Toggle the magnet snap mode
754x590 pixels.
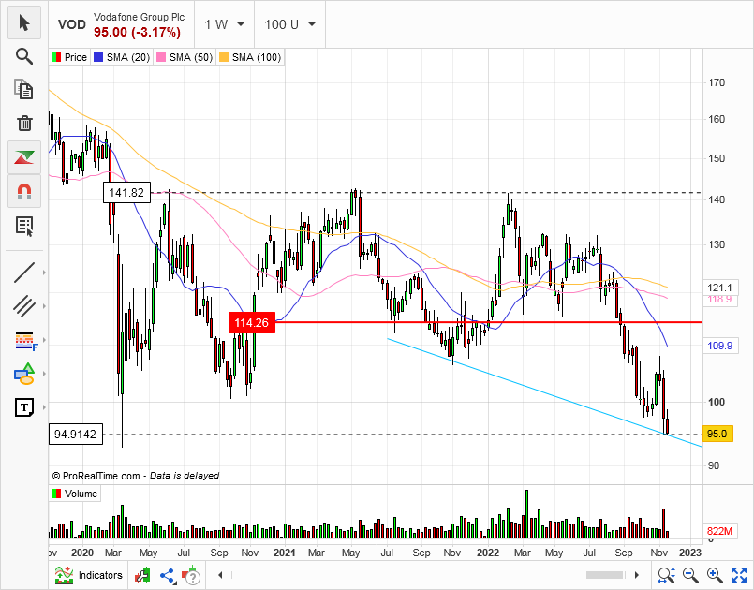point(24,191)
